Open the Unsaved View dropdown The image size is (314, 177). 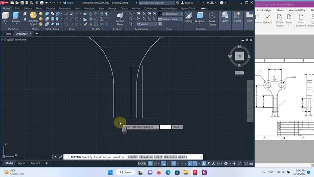point(170,19)
